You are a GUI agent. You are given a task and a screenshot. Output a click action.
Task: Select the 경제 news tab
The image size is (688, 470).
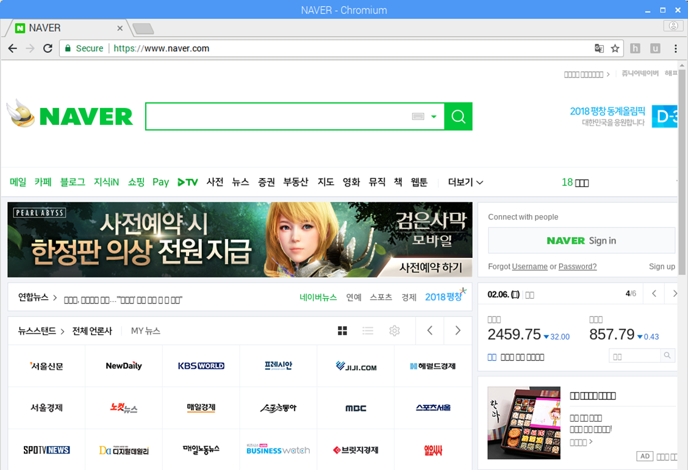[x=409, y=297]
